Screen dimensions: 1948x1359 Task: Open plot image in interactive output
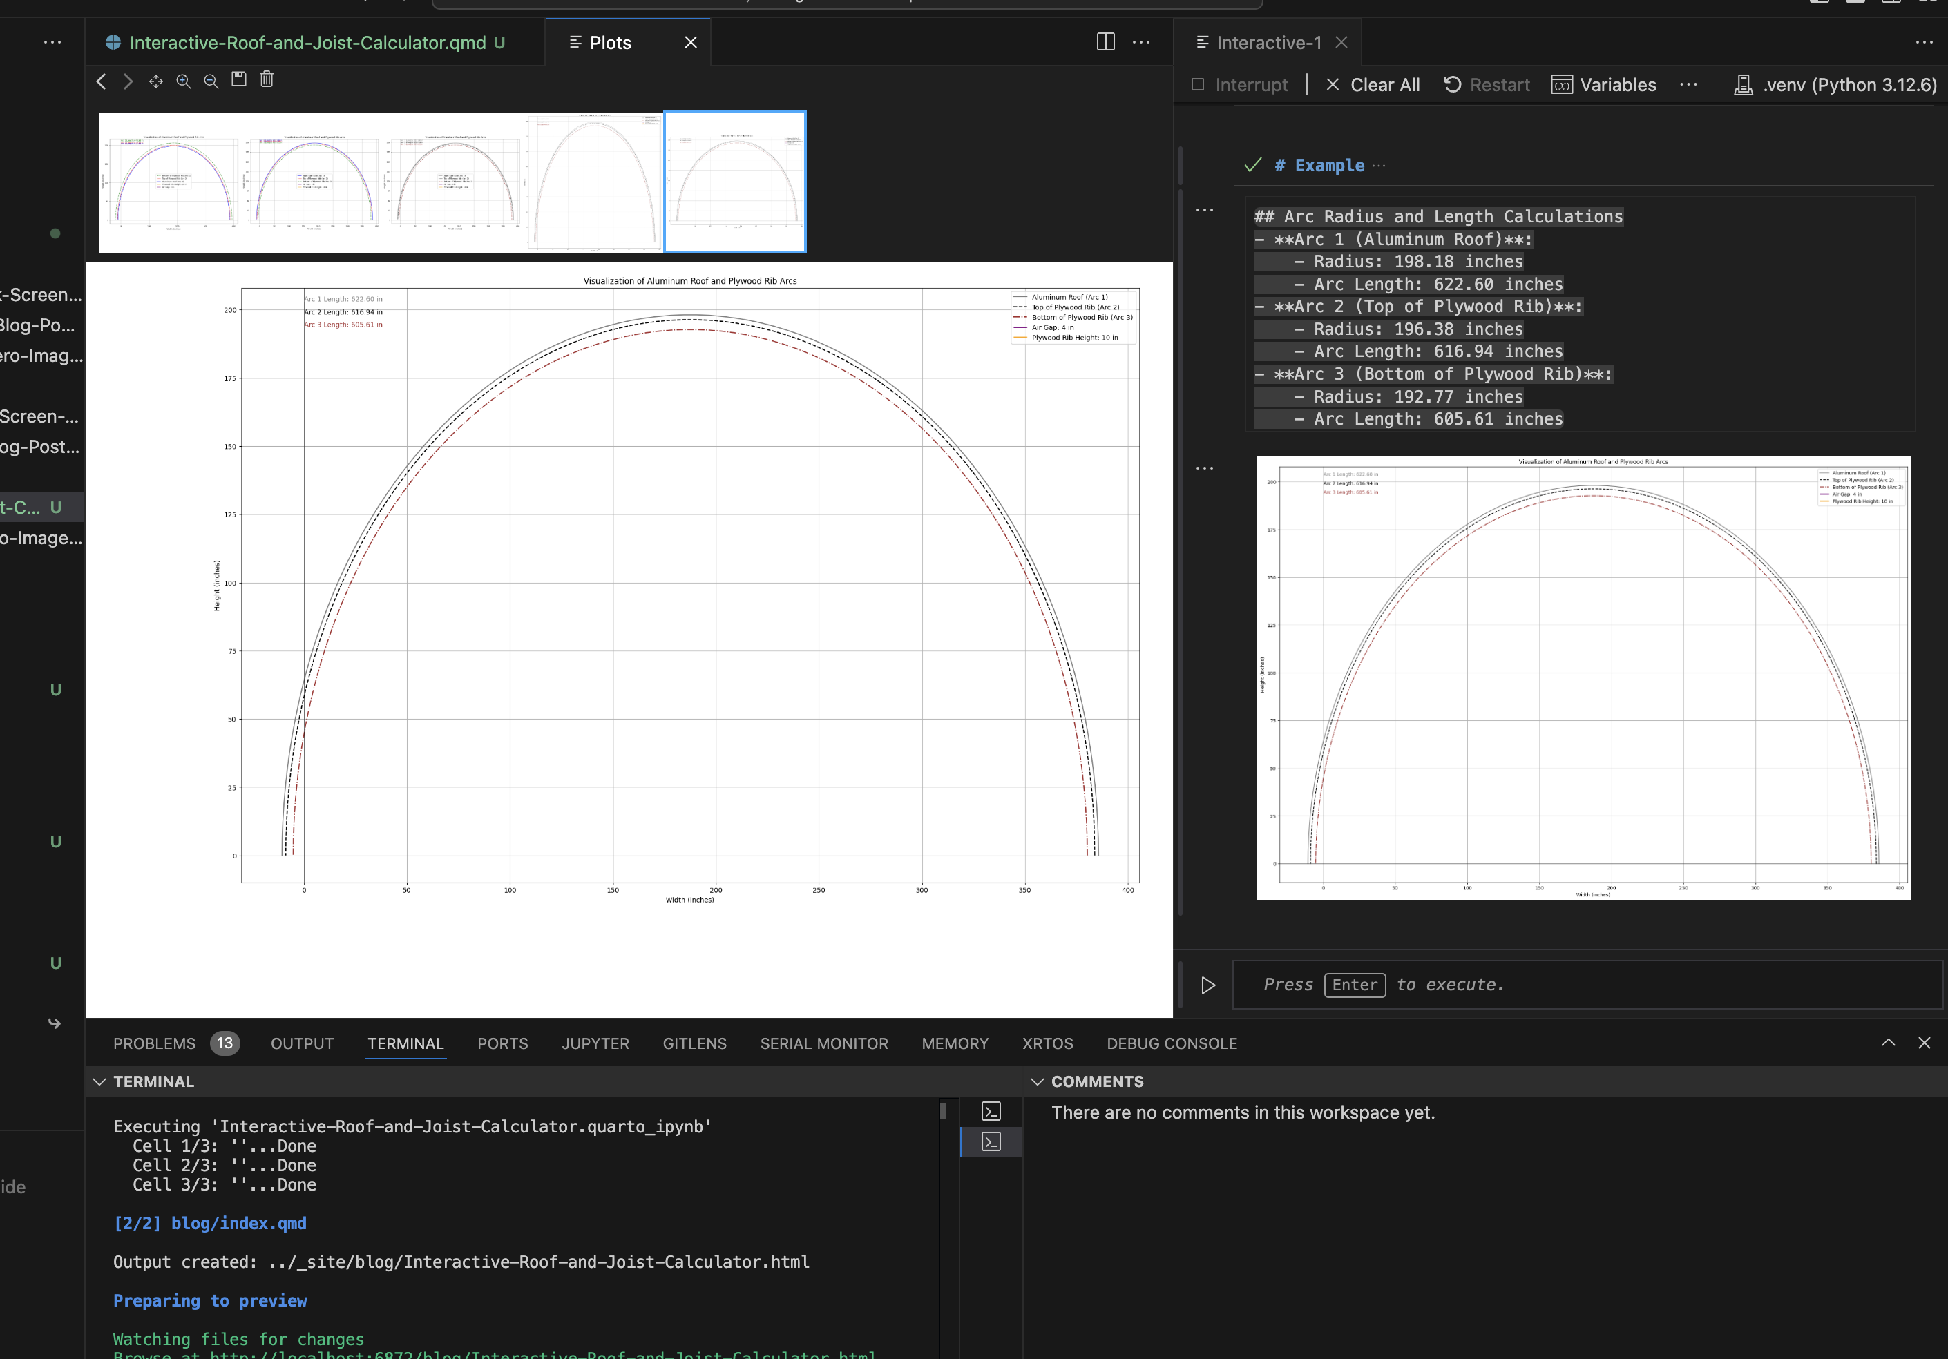1583,678
